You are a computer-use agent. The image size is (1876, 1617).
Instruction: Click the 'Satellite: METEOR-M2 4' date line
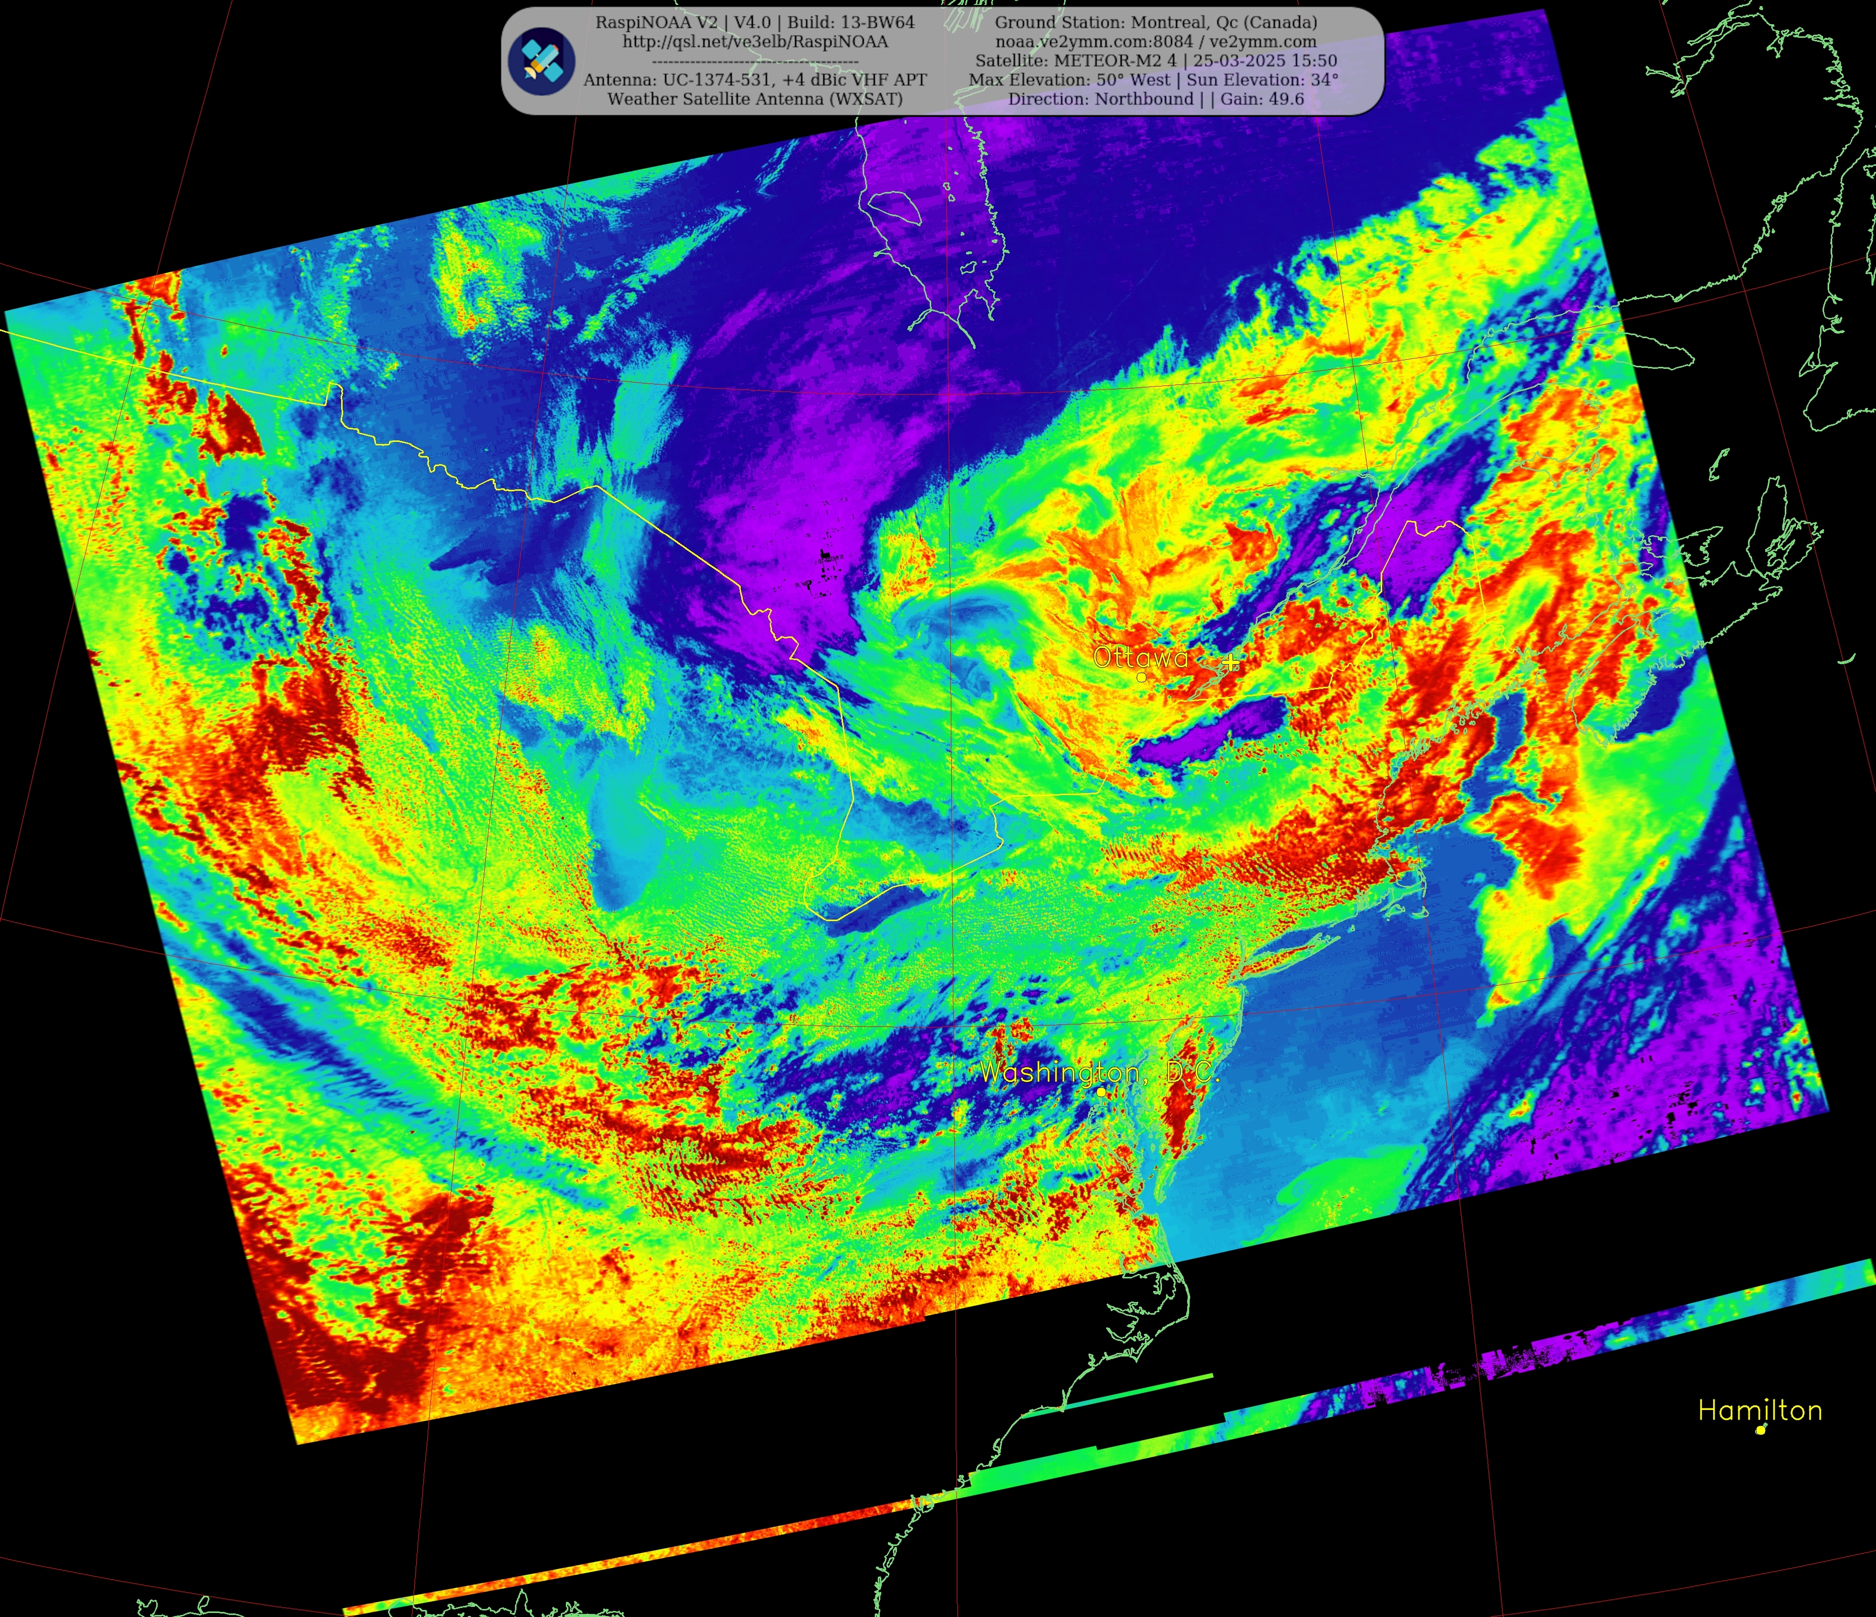click(1156, 60)
